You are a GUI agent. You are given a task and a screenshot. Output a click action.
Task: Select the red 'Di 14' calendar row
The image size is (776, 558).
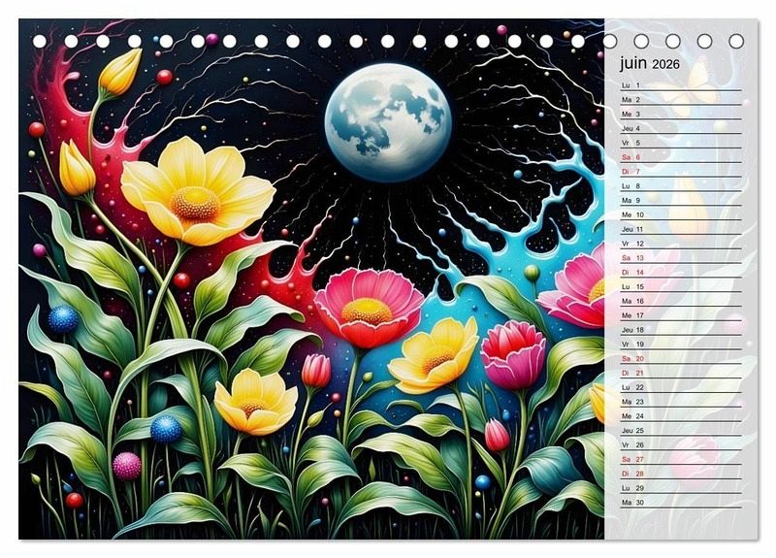coord(682,272)
